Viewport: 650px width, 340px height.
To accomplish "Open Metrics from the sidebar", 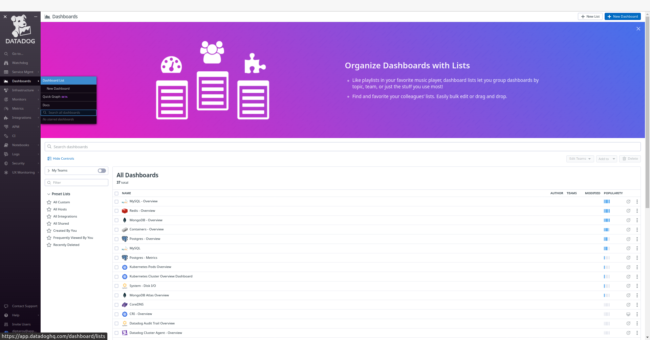I will click(x=18, y=109).
